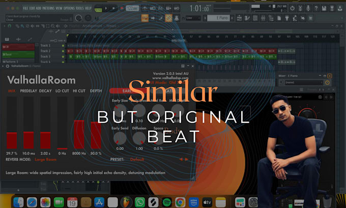The width and height of the screenshot is (346, 208).
Task: Click the export/download arrow icon
Action: coord(340,8)
